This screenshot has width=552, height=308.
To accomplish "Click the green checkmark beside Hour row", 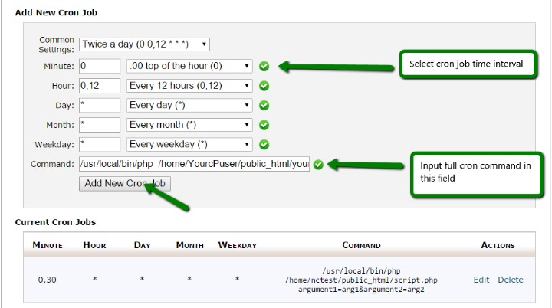I will (264, 86).
